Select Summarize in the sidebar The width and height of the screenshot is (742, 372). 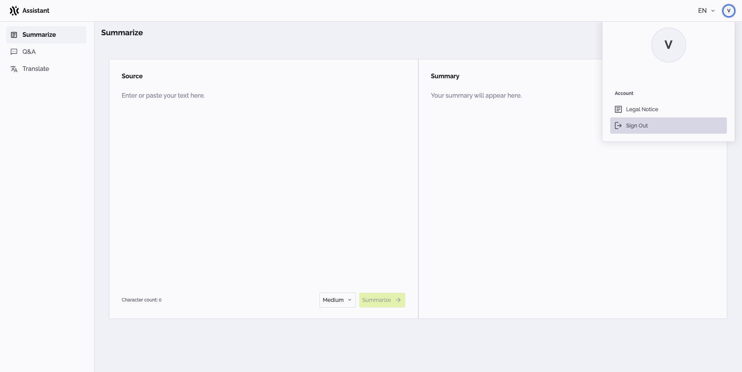tap(39, 35)
